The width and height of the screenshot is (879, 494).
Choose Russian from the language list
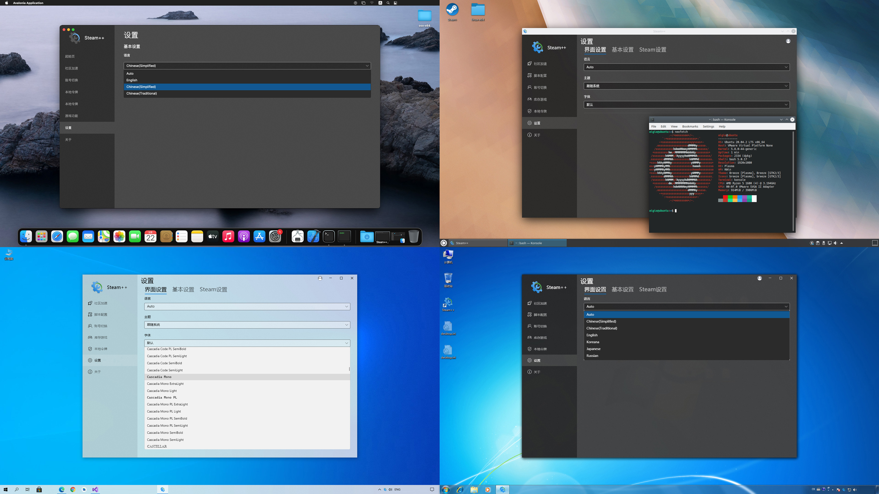tap(592, 356)
